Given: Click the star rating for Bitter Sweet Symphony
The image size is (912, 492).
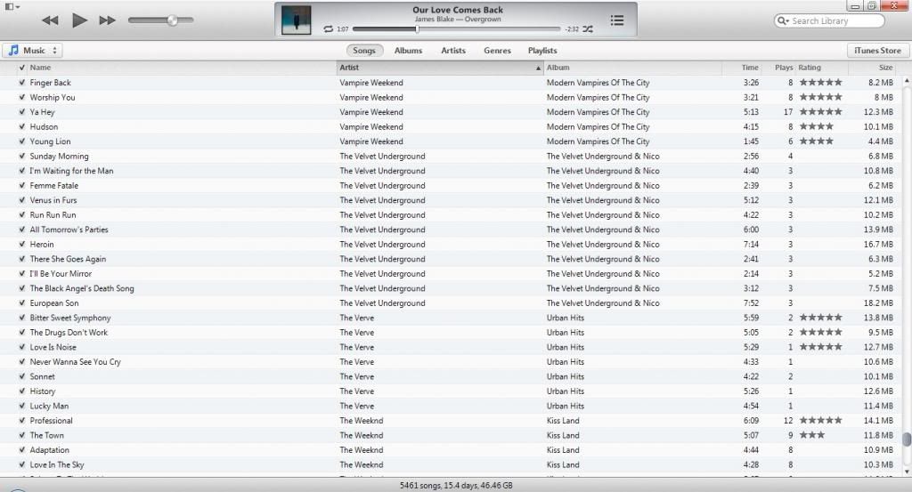Looking at the screenshot, I should pyautogui.click(x=820, y=317).
